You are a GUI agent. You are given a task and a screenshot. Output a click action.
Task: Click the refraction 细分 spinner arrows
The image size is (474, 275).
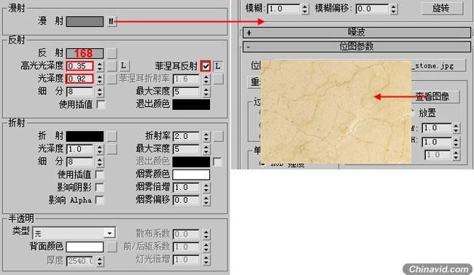[100, 162]
